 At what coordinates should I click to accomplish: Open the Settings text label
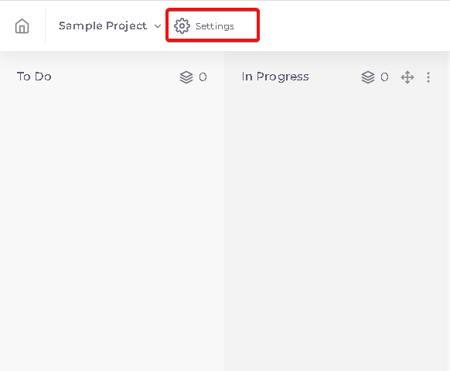pyautogui.click(x=215, y=26)
